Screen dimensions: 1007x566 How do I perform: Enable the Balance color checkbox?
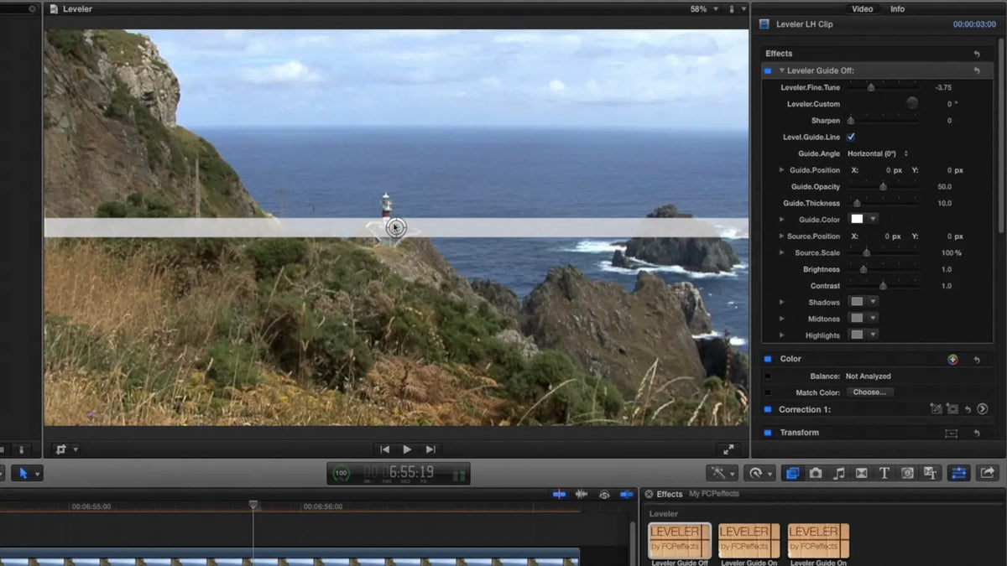[768, 376]
